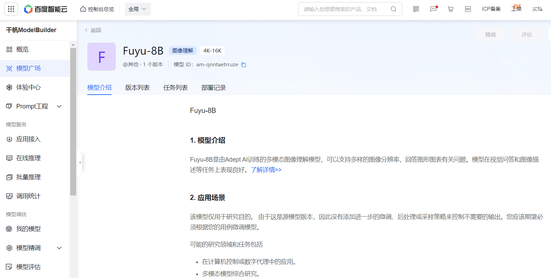Click the 调用统计 chart icon
Viewport: 551px width, 278px height.
(9, 196)
